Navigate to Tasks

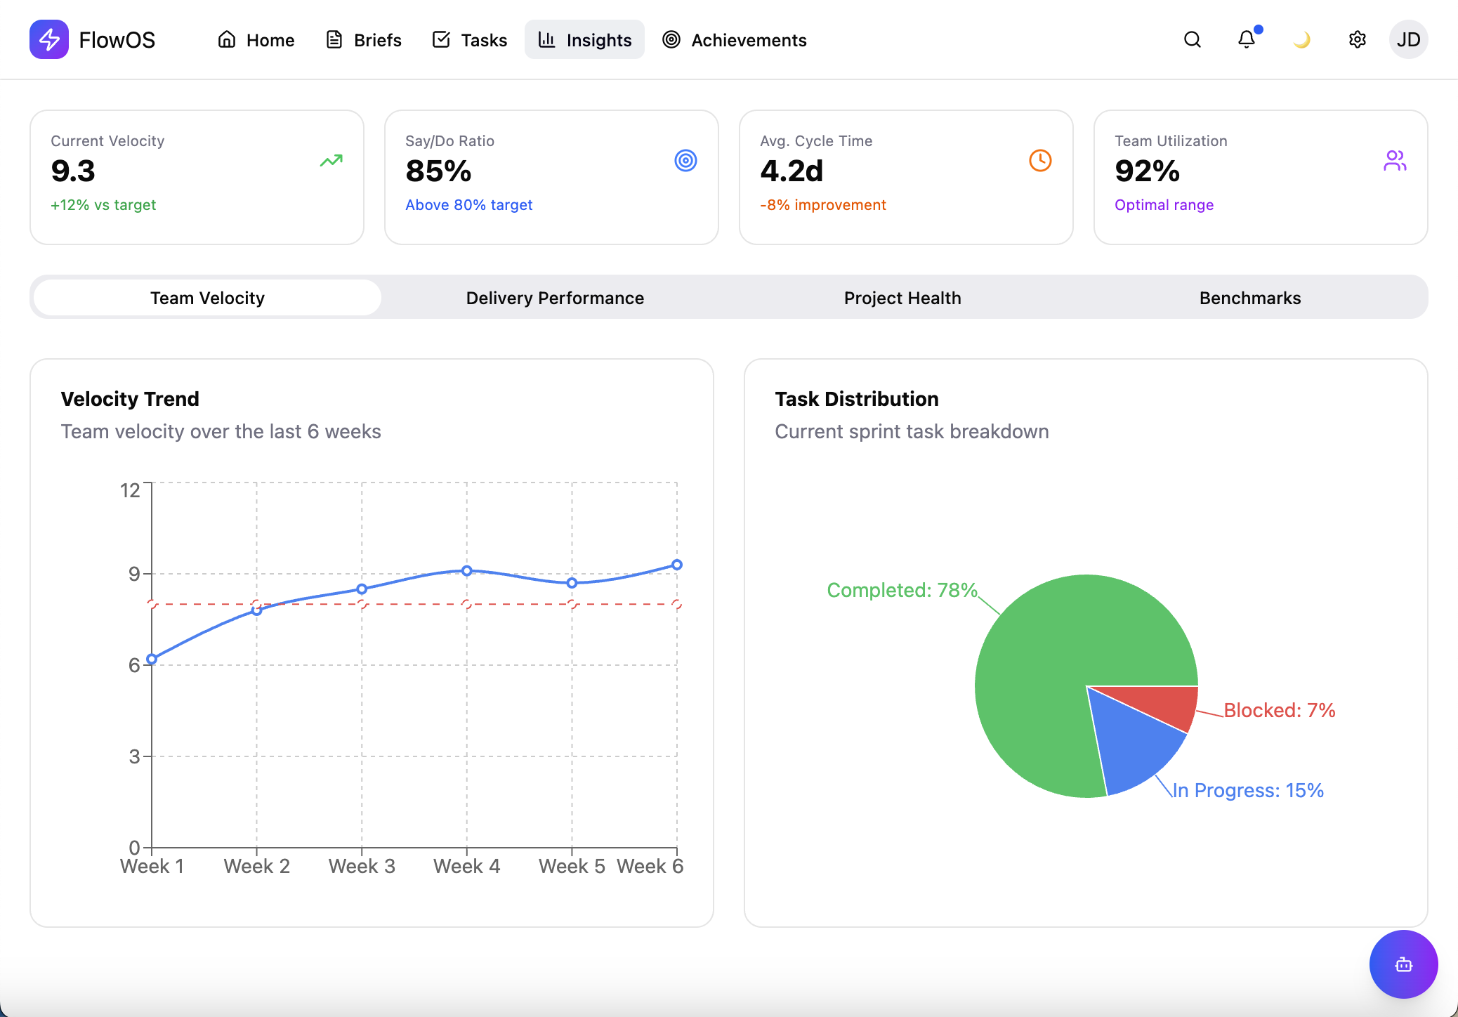click(470, 40)
